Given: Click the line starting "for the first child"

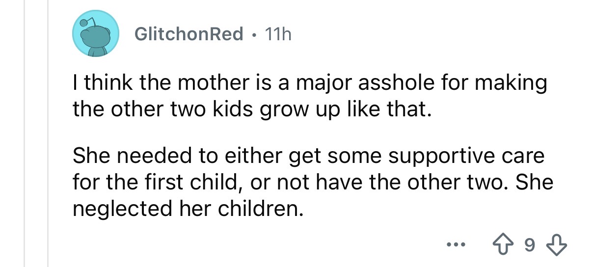Looking at the screenshot, I should pos(313,183).
